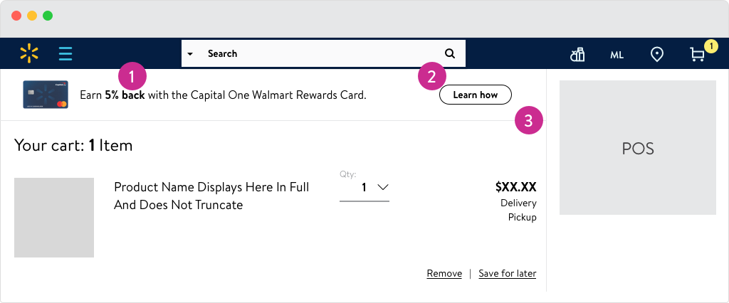Screen dimensions: 729x303
Task: Open the product name link
Action: 211,196
